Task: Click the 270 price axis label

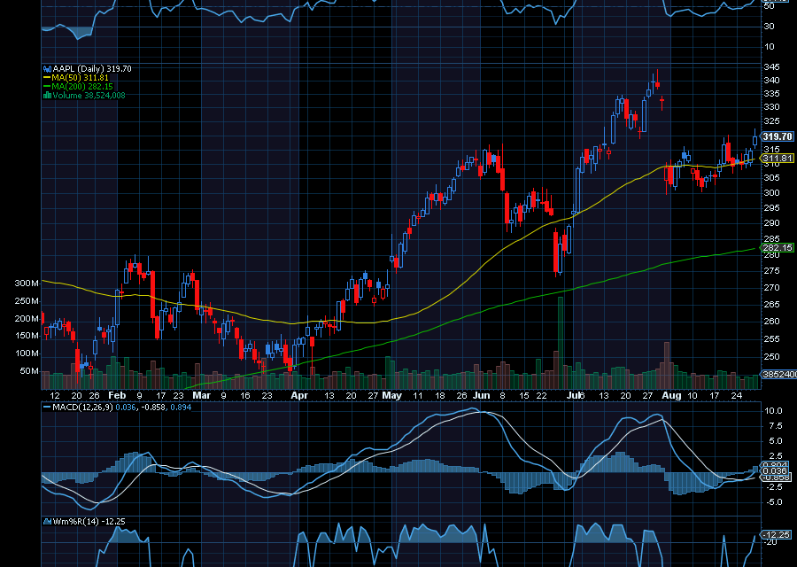Action: tap(771, 288)
